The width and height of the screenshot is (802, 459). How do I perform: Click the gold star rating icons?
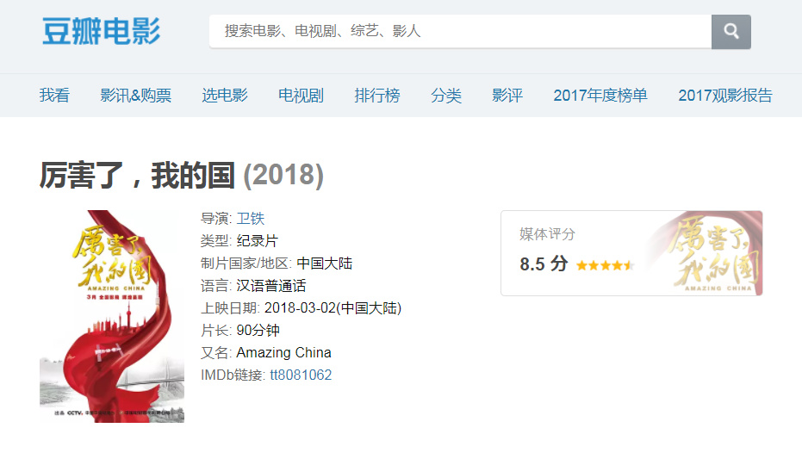605,265
